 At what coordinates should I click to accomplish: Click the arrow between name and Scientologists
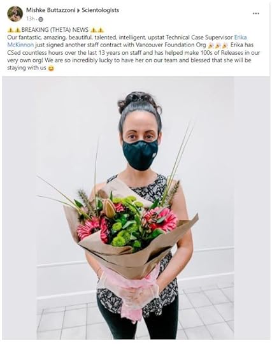[x=78, y=11]
